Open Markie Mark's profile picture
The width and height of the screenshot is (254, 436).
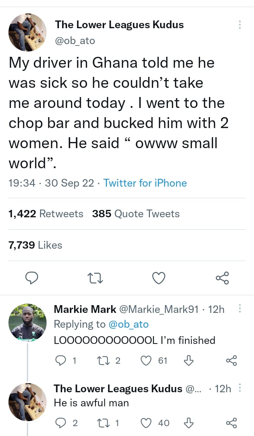click(28, 322)
